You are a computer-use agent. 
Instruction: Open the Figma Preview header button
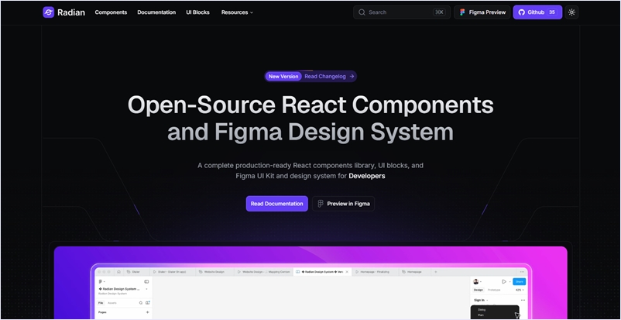pyautogui.click(x=482, y=12)
